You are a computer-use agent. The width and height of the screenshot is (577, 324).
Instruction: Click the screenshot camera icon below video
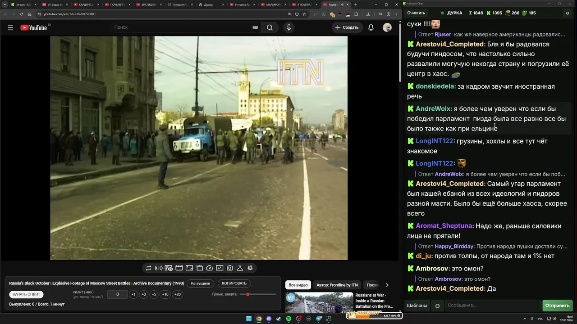click(230, 268)
